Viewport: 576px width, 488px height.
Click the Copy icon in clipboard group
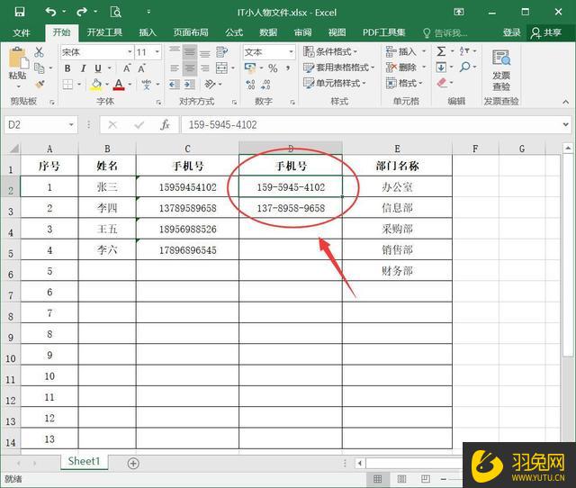39,68
